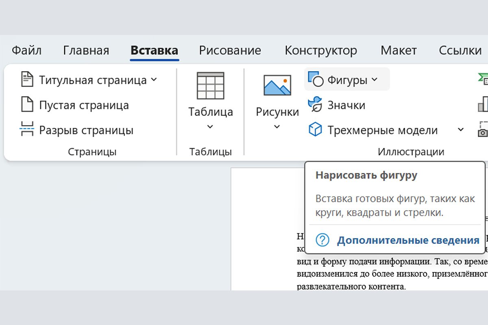This screenshot has width=488, height=325.
Task: Select the Макет tab
Action: pyautogui.click(x=399, y=50)
